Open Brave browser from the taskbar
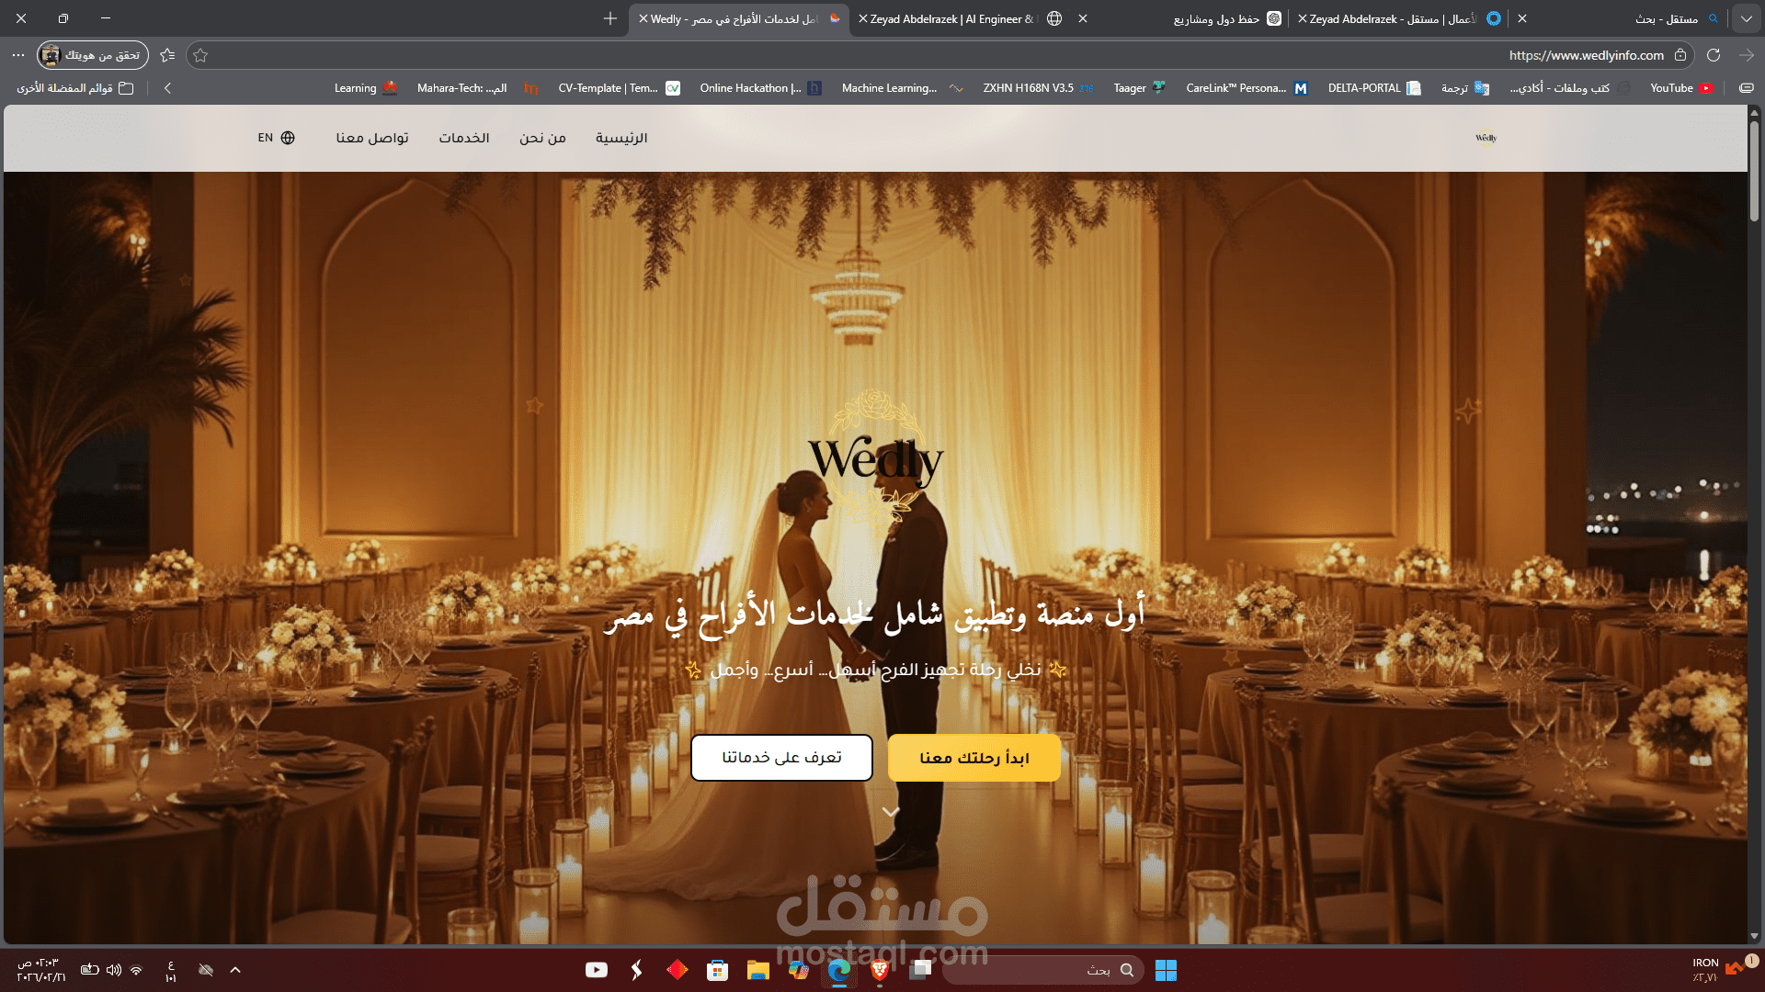The image size is (1765, 992). click(878, 970)
